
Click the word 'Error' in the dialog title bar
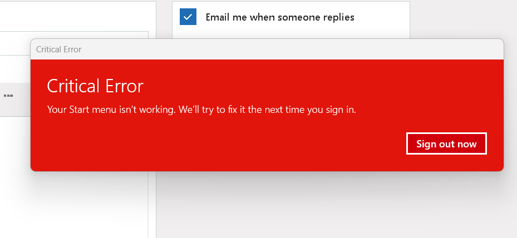(x=72, y=49)
